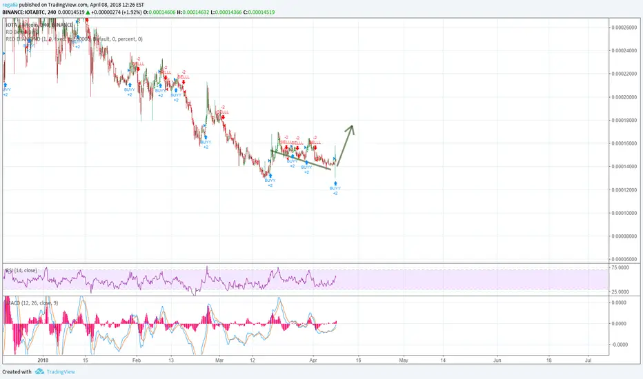The height and width of the screenshot is (379, 643).
Task: Click the 0.00026000 price axis label
Action: [x=624, y=28]
